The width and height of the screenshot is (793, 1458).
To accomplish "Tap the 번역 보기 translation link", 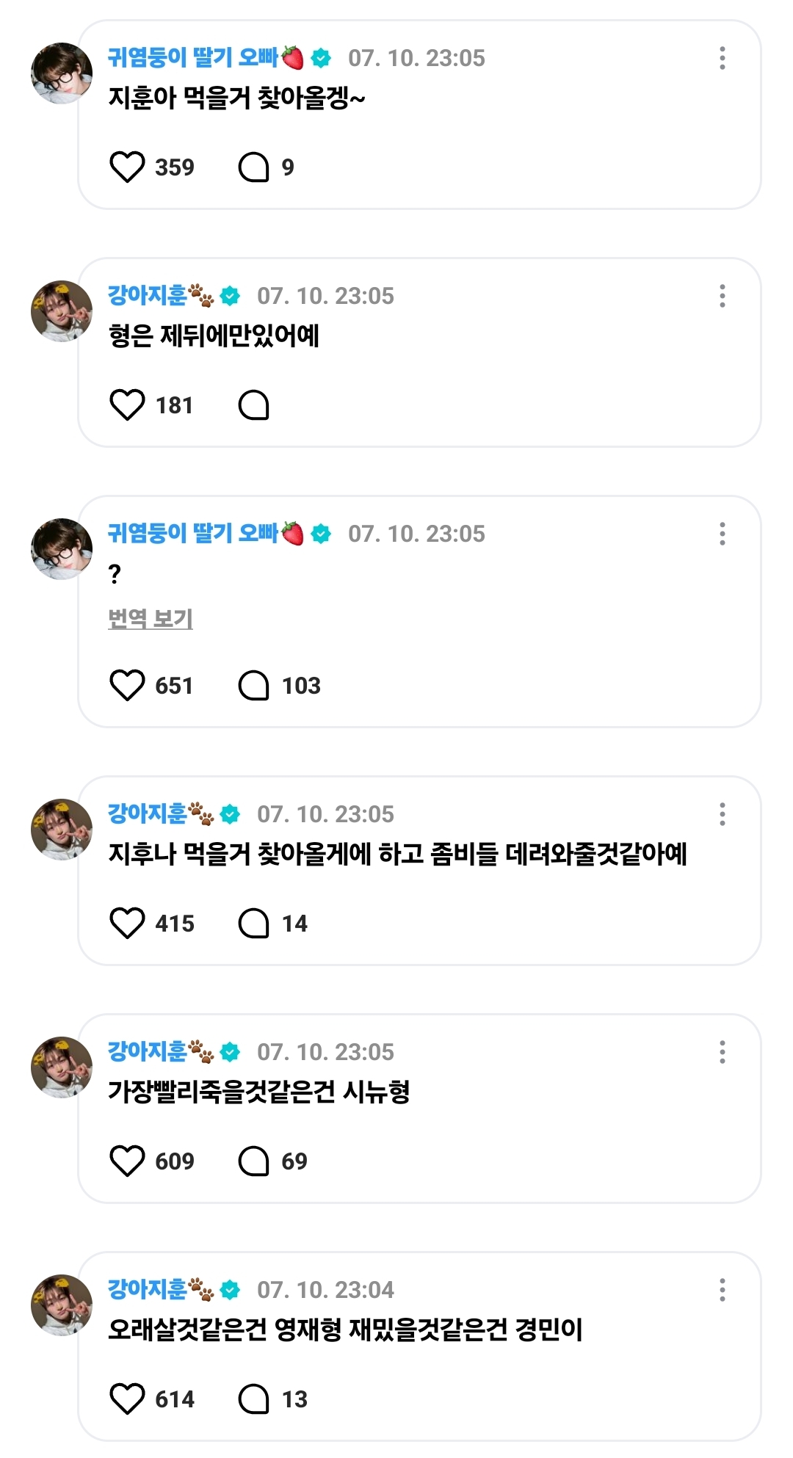I will (151, 619).
